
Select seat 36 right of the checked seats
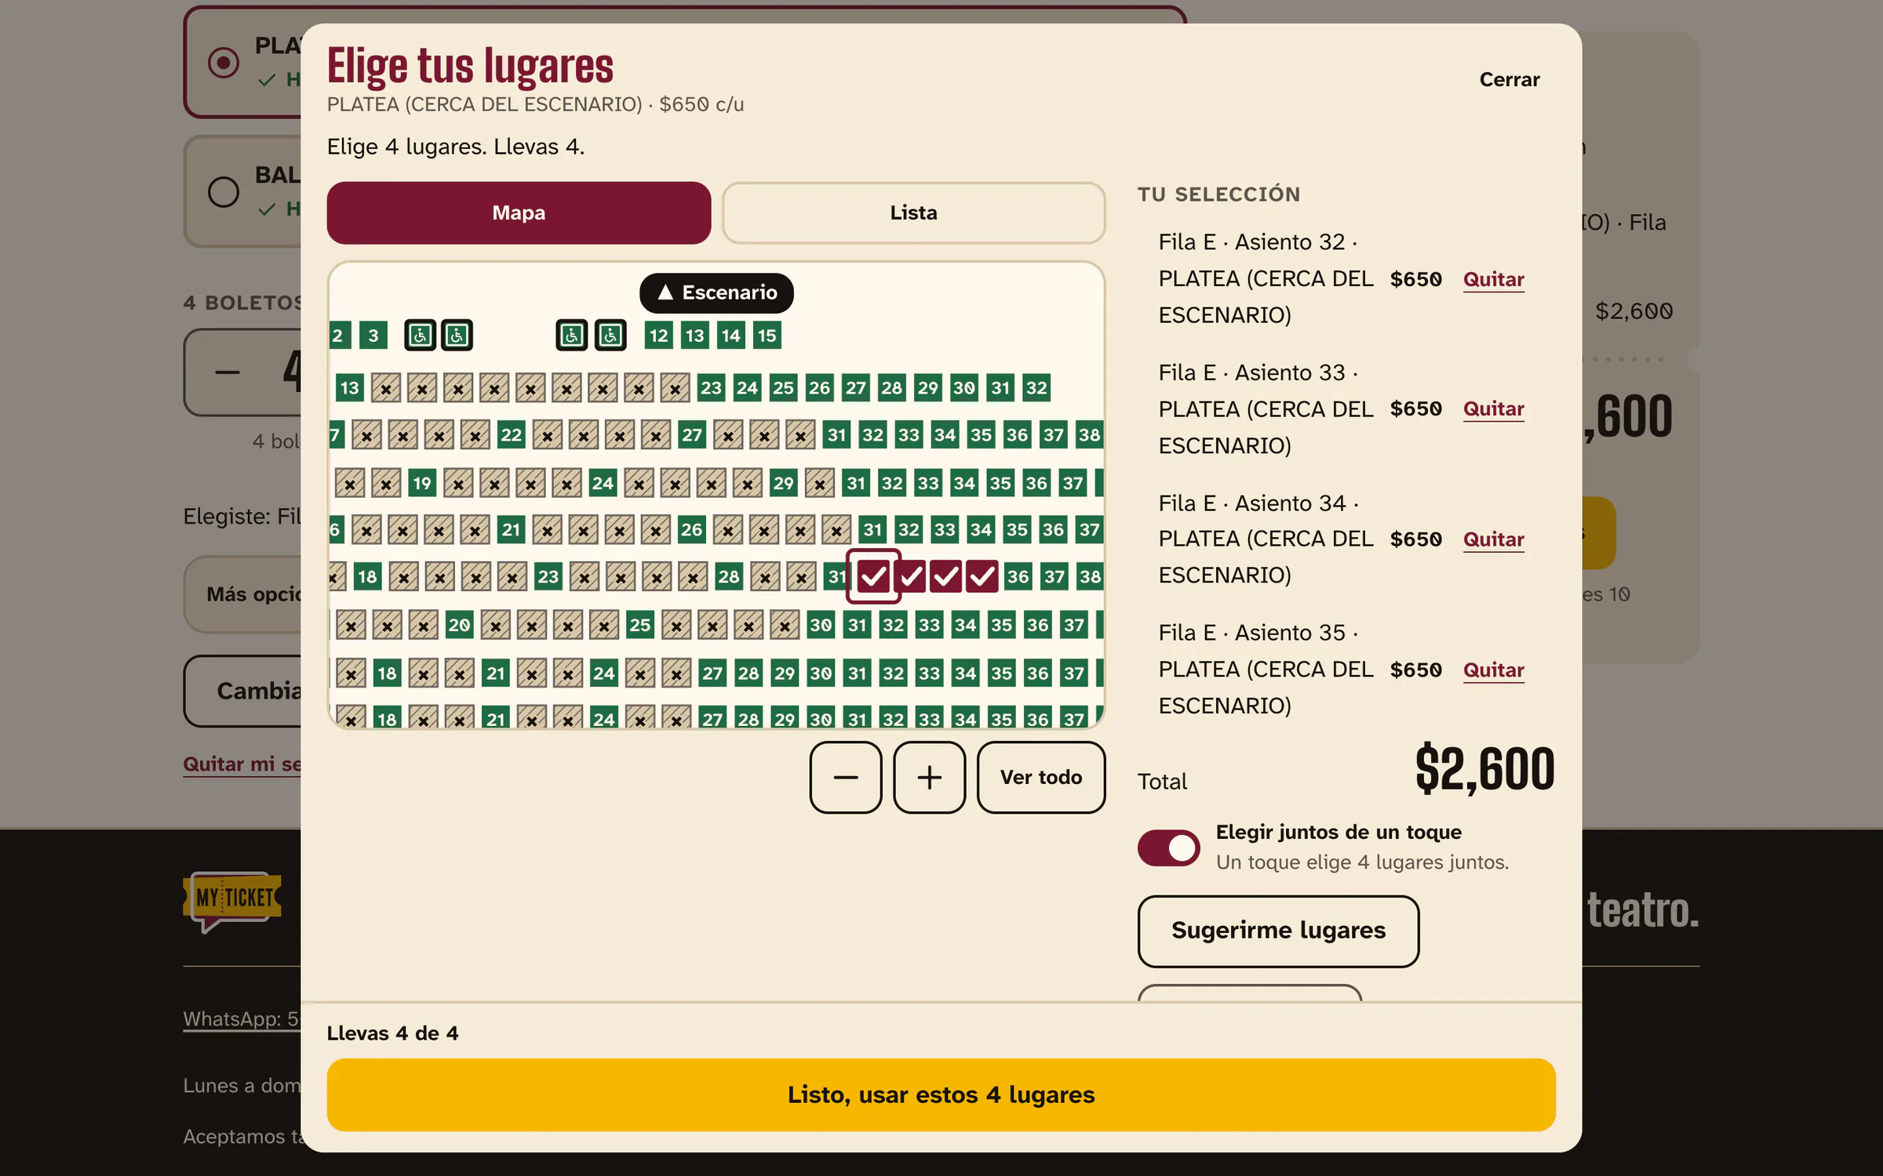click(1018, 576)
